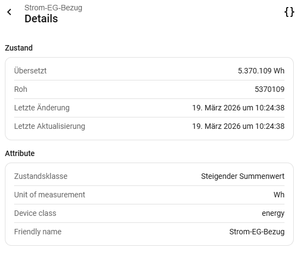Go back using the left chevron arrow

tap(9, 12)
